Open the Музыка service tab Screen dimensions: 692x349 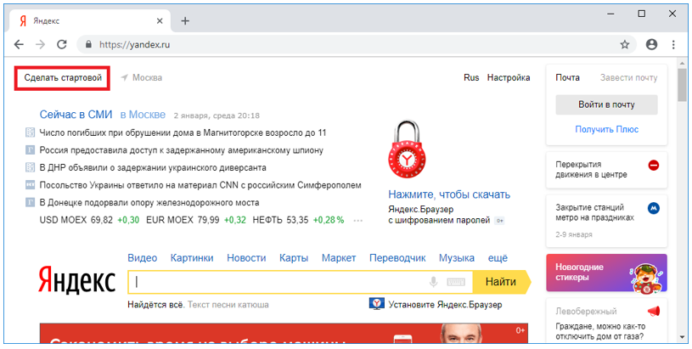click(457, 258)
